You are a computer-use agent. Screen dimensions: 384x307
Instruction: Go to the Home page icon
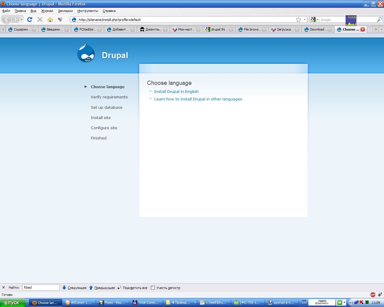tap(50, 19)
